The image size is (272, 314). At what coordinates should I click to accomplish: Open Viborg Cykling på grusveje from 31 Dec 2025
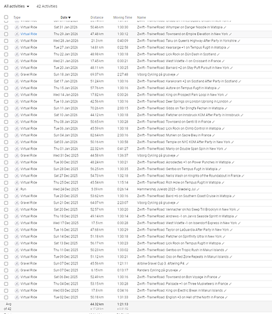click(156, 156)
